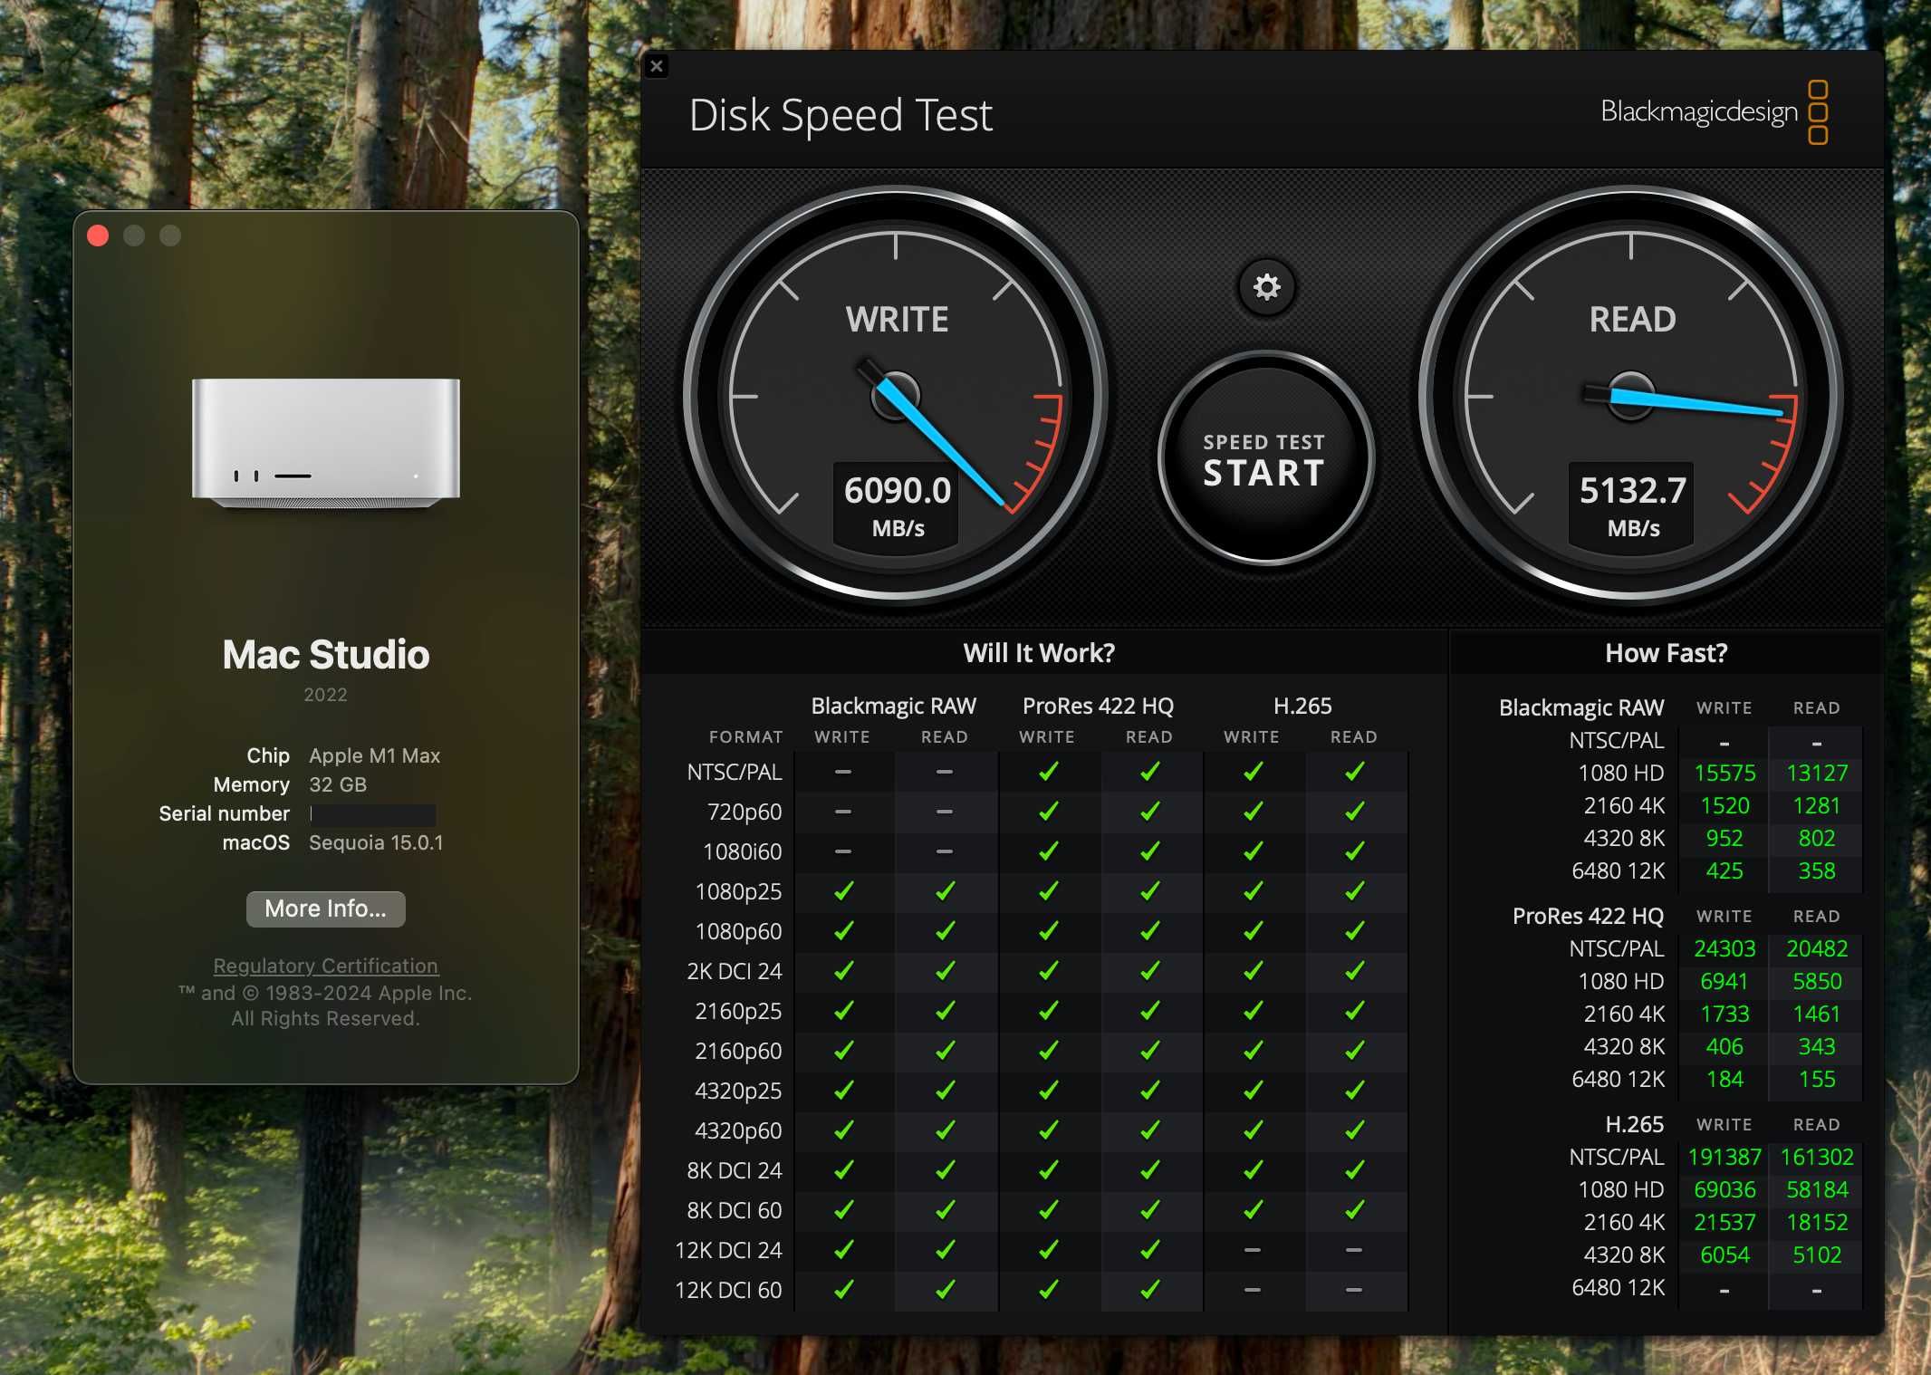The image size is (1931, 1375).
Task: Click Blackmagic RAW 1080 HD read value 13127
Action: (1817, 773)
